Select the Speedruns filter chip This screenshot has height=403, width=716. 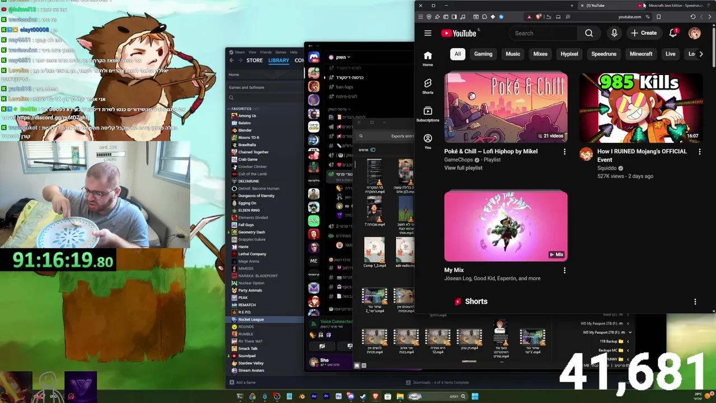(604, 54)
